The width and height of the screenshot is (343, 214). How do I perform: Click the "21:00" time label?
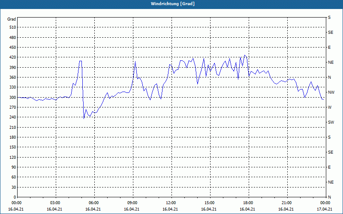coord(287,203)
